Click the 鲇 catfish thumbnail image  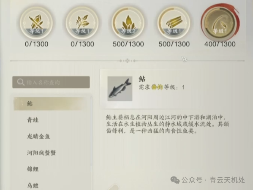point(120,89)
